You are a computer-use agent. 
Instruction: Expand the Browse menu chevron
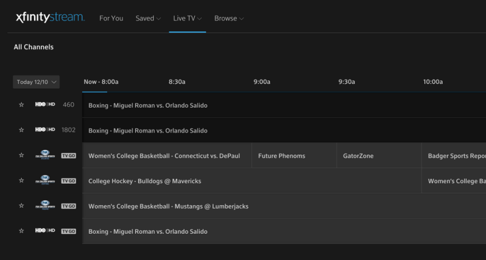coord(241,19)
